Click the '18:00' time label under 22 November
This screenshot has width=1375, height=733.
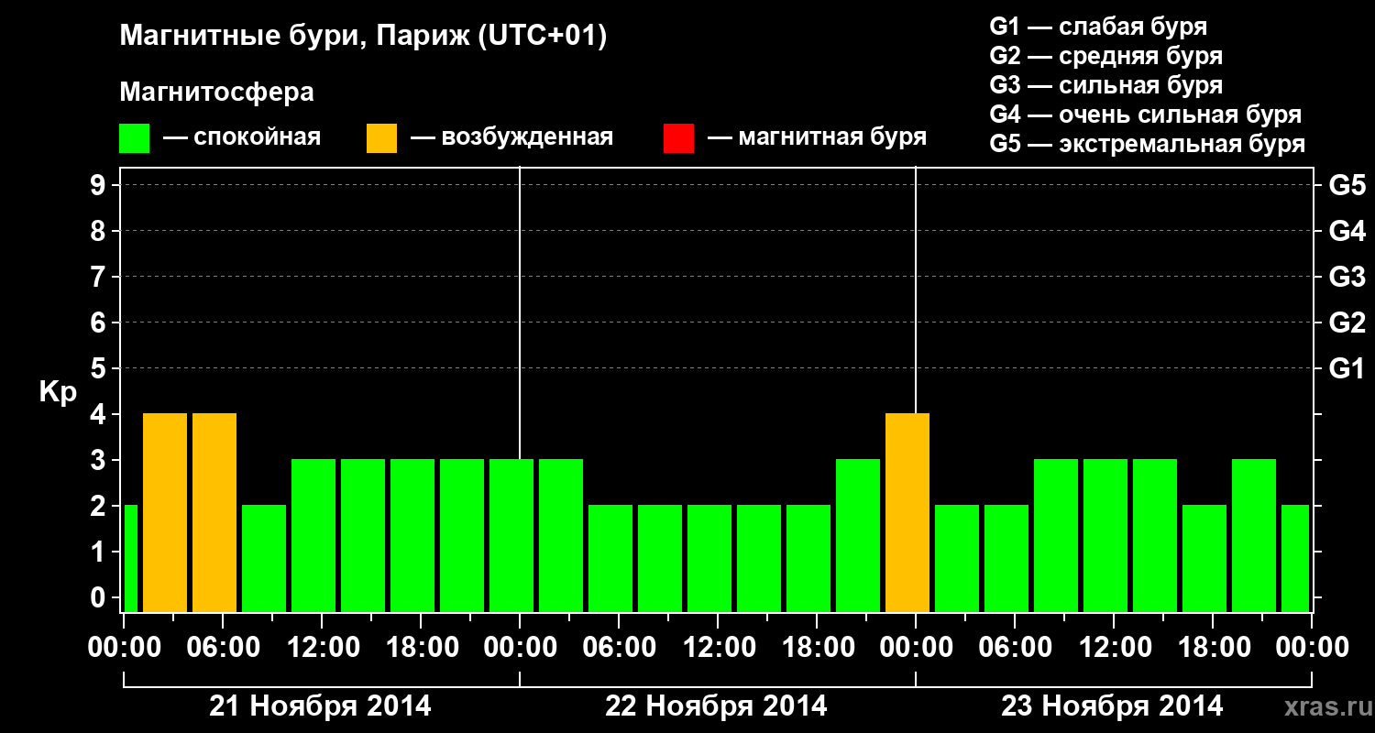pos(817,648)
